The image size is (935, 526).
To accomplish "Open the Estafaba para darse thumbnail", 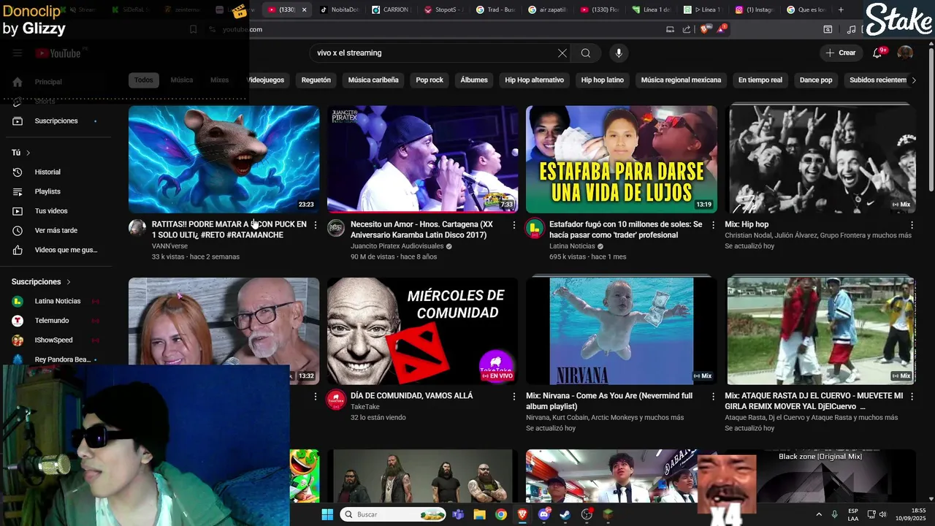I will point(622,159).
